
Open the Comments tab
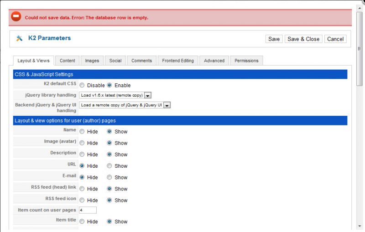(141, 61)
